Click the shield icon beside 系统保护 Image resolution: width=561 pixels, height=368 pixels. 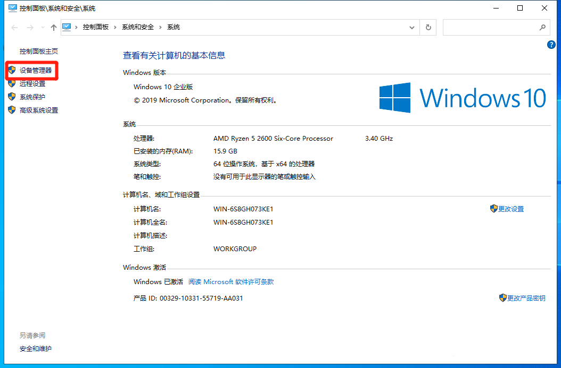(12, 96)
